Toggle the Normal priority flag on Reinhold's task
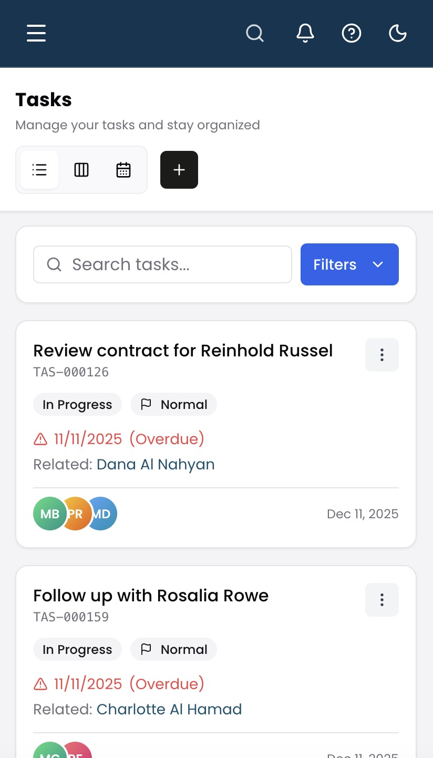The height and width of the screenshot is (758, 433). pyautogui.click(x=173, y=404)
